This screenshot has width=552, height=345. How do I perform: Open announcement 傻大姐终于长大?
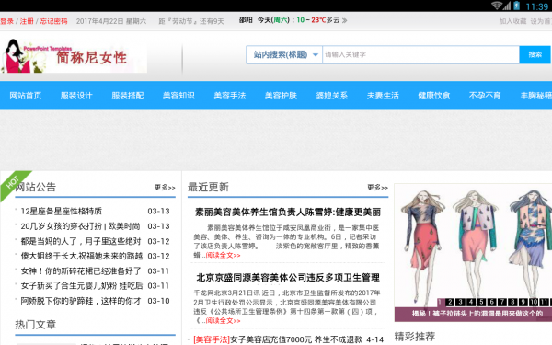tap(81, 256)
